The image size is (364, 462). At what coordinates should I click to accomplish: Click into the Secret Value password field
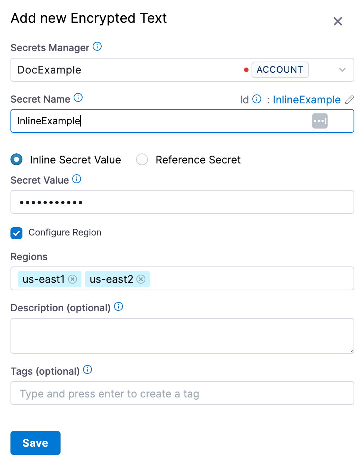pyautogui.click(x=182, y=202)
